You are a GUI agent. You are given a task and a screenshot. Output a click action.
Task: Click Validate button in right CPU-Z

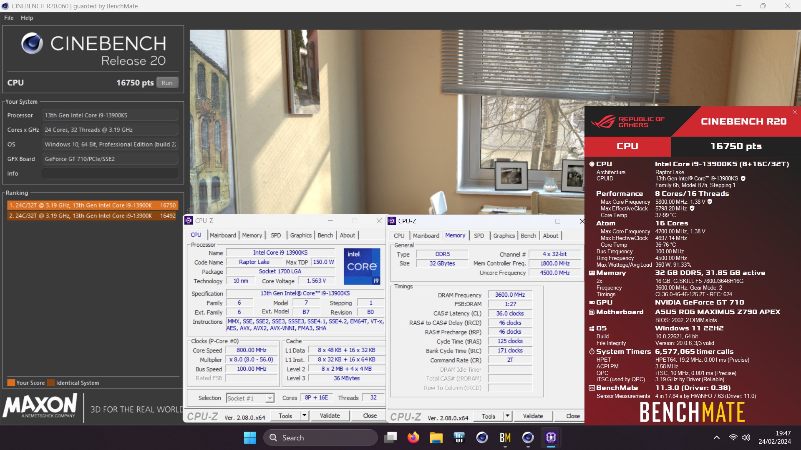(x=533, y=416)
